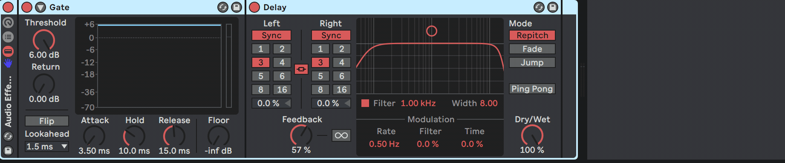Expand the Gate sidechain triangle
Screen dimensions: 785x163
[x=40, y=7]
